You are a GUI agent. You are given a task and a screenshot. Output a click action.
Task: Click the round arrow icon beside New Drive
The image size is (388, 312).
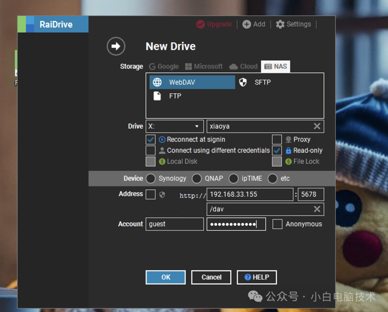pos(116,46)
